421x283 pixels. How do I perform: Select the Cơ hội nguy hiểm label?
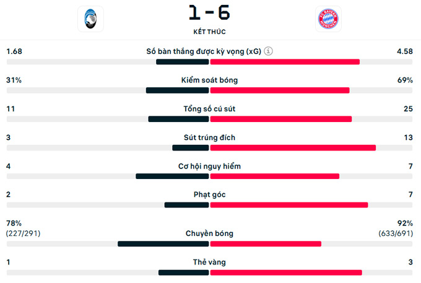click(x=209, y=166)
